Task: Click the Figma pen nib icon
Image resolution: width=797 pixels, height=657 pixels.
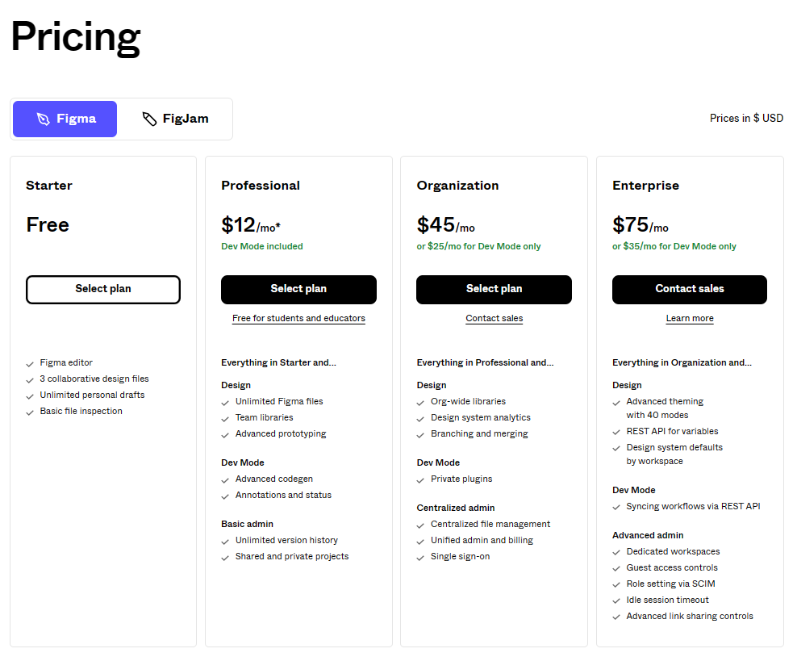Action: pyautogui.click(x=44, y=119)
